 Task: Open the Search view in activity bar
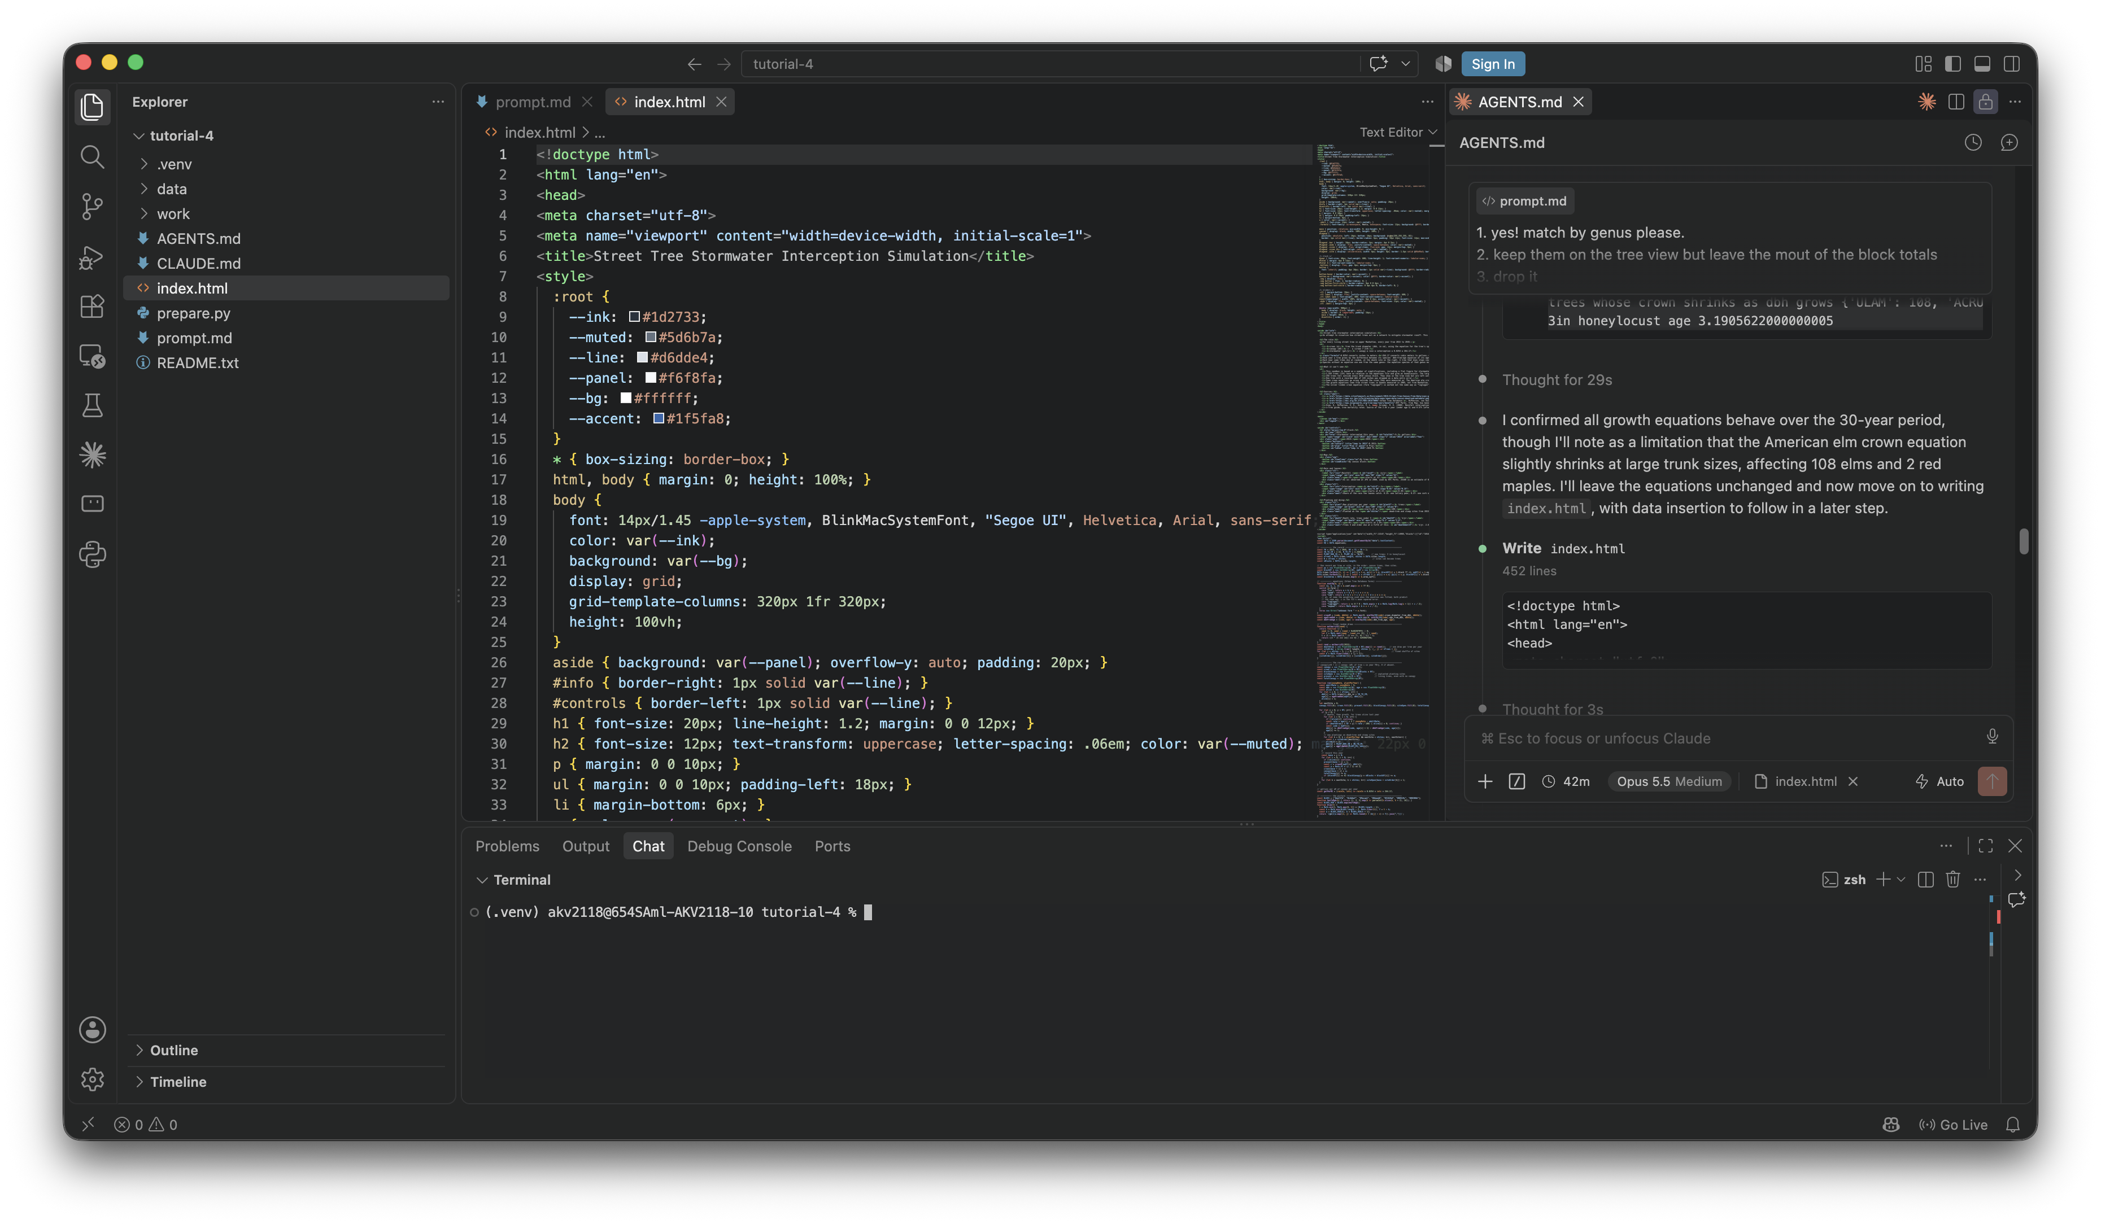93,156
